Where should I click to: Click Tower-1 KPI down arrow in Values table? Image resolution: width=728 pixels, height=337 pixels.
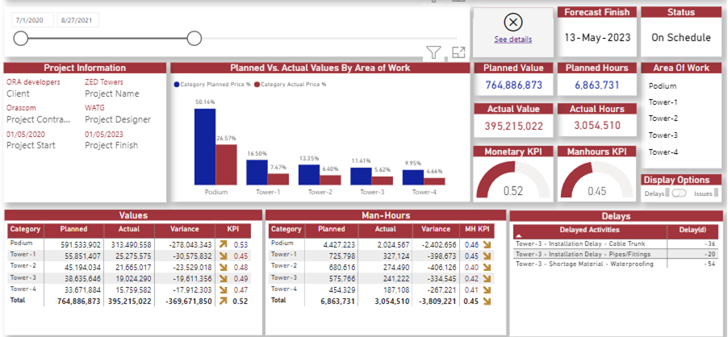(224, 256)
